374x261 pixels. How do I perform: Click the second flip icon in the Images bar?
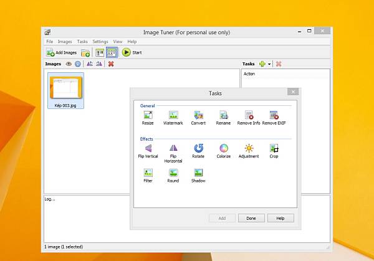pyautogui.click(x=99, y=64)
